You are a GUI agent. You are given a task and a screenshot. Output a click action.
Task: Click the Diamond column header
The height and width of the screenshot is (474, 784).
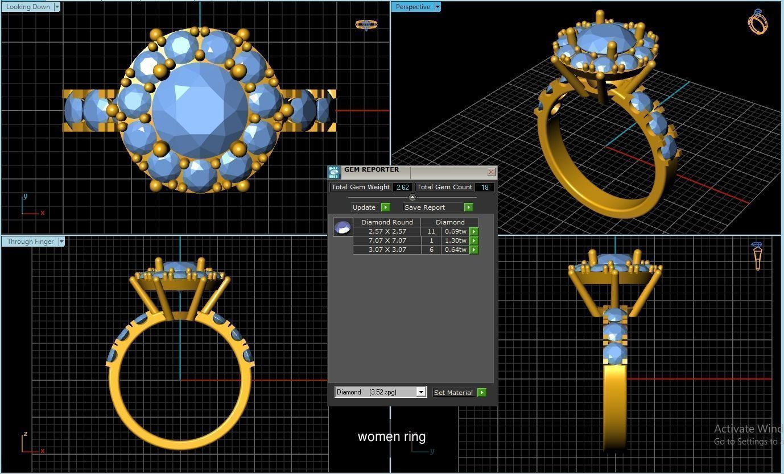click(x=450, y=222)
